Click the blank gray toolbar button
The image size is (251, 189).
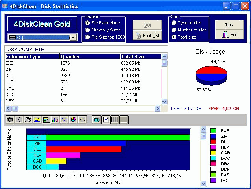(x=124, y=120)
